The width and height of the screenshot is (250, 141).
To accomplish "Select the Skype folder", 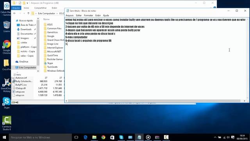I will coord(50,63).
